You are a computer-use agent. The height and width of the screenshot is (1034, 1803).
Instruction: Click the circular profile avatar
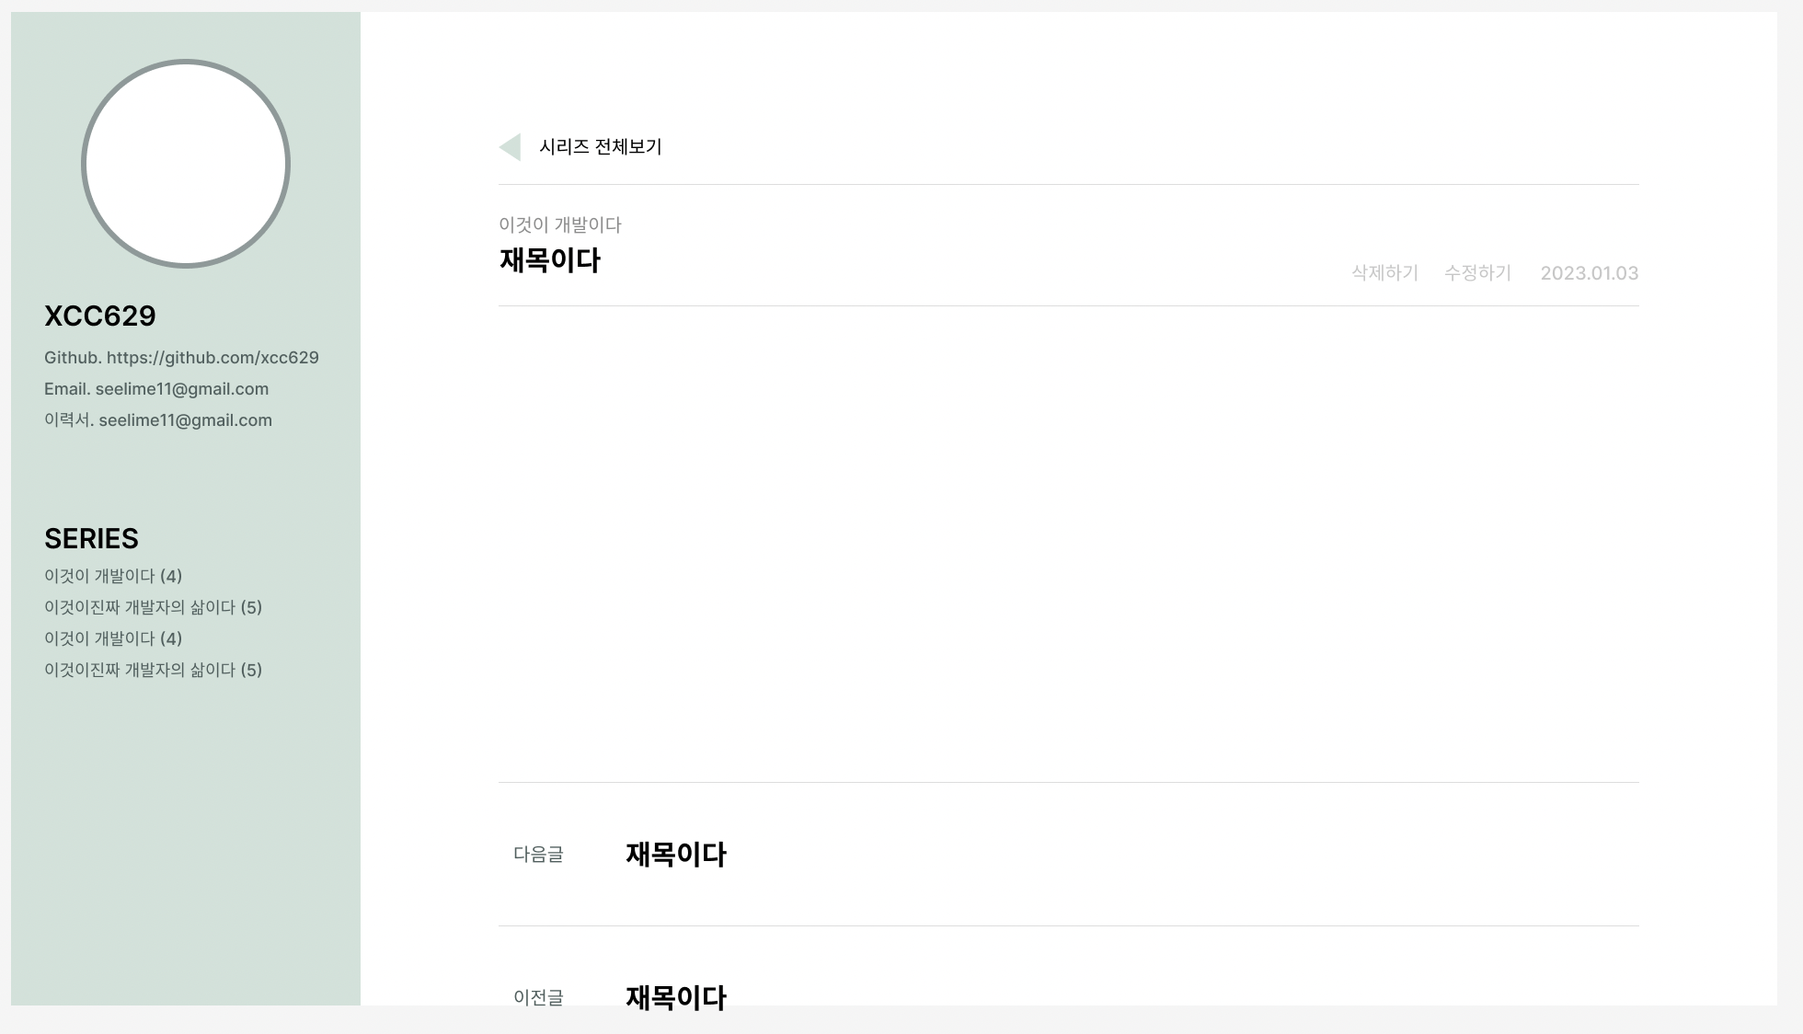(186, 164)
